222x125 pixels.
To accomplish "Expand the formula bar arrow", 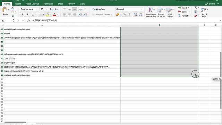I will [x=221, y=20].
